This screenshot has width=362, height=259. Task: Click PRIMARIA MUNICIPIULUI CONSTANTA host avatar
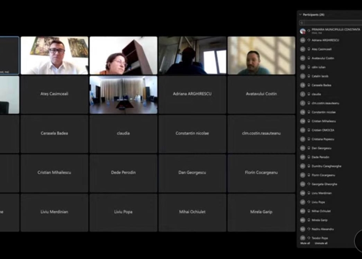pyautogui.click(x=303, y=31)
